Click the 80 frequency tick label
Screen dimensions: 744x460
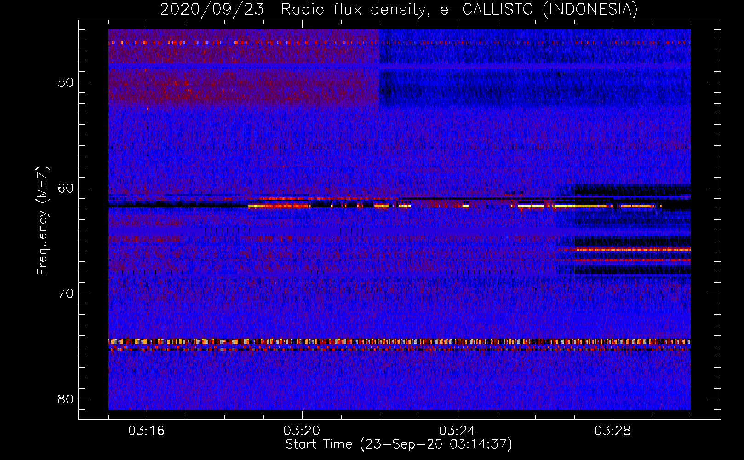click(66, 399)
